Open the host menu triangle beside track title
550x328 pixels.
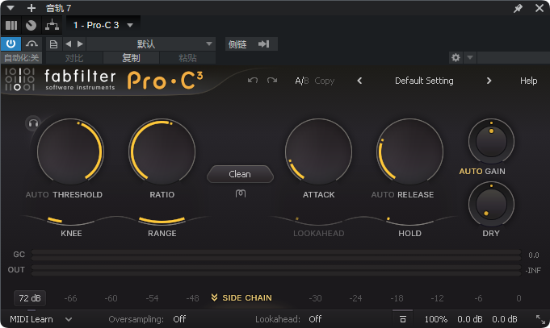10,8
